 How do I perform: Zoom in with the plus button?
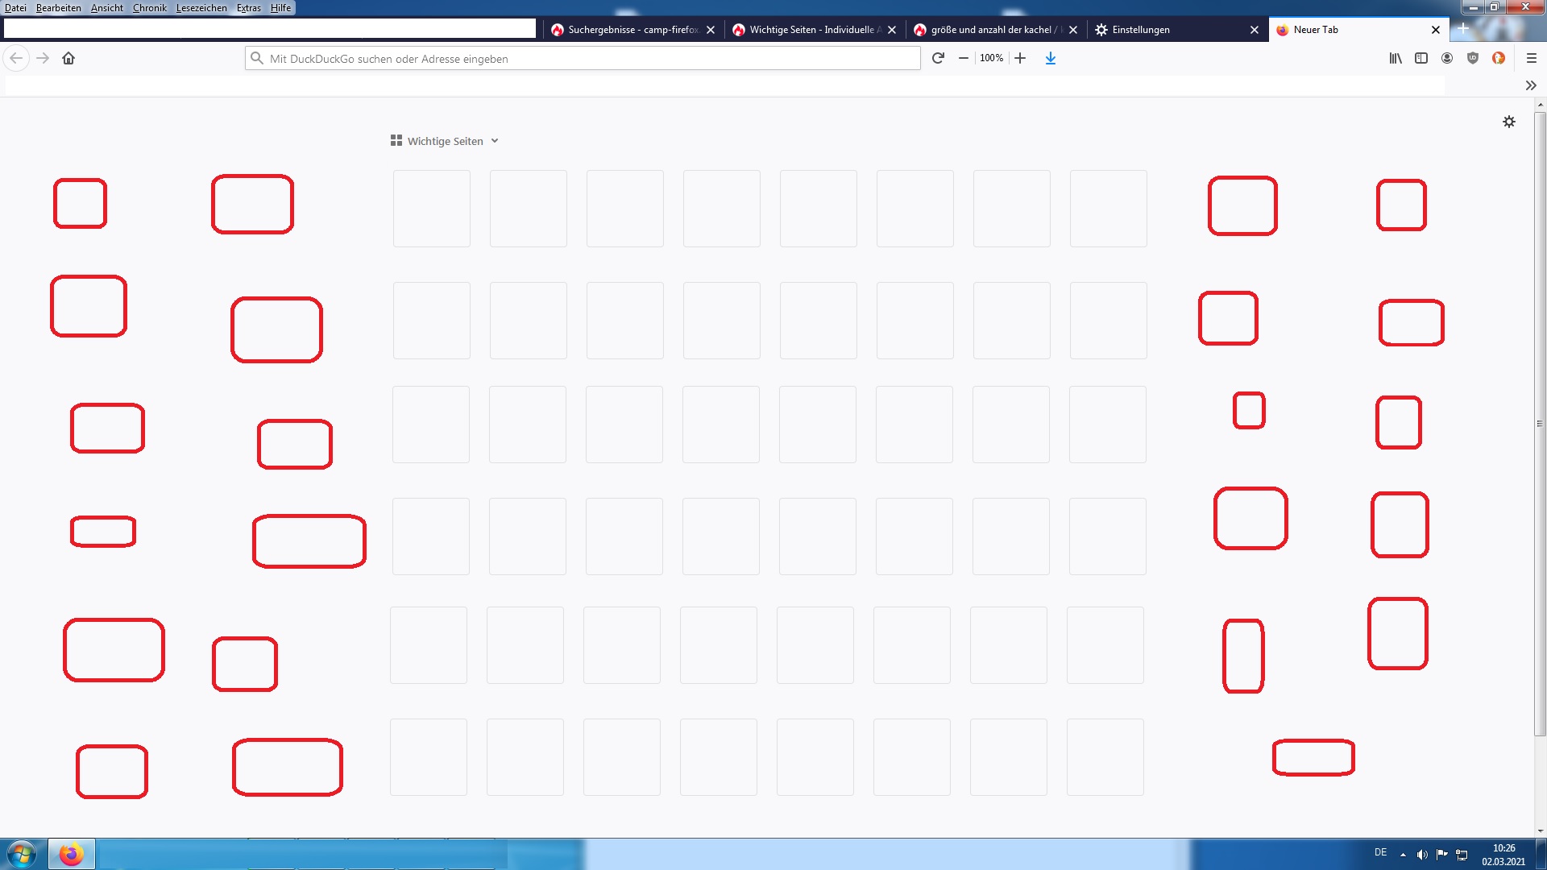[x=1020, y=58]
